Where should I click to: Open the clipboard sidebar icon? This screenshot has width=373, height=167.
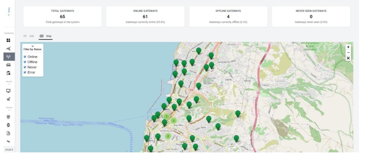pyautogui.click(x=8, y=73)
